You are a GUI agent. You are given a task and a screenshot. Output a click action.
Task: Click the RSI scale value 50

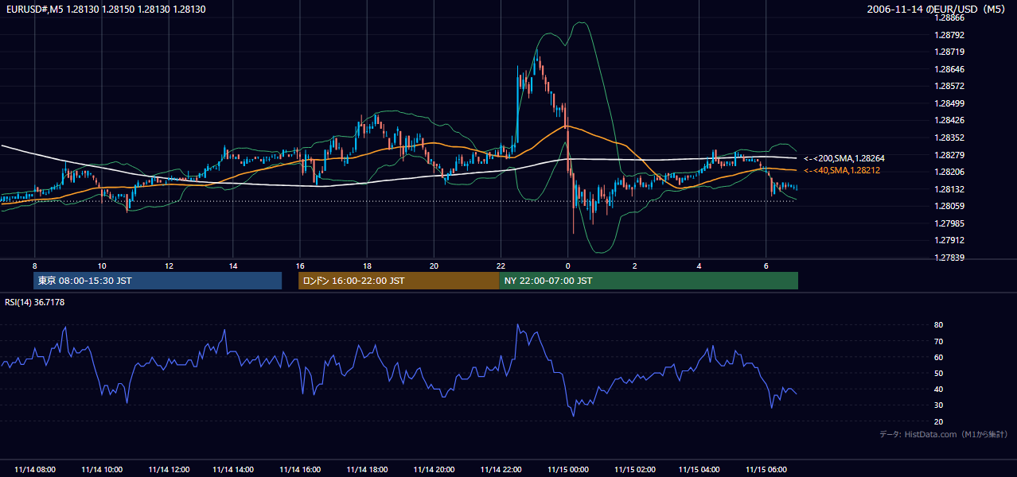(939, 373)
